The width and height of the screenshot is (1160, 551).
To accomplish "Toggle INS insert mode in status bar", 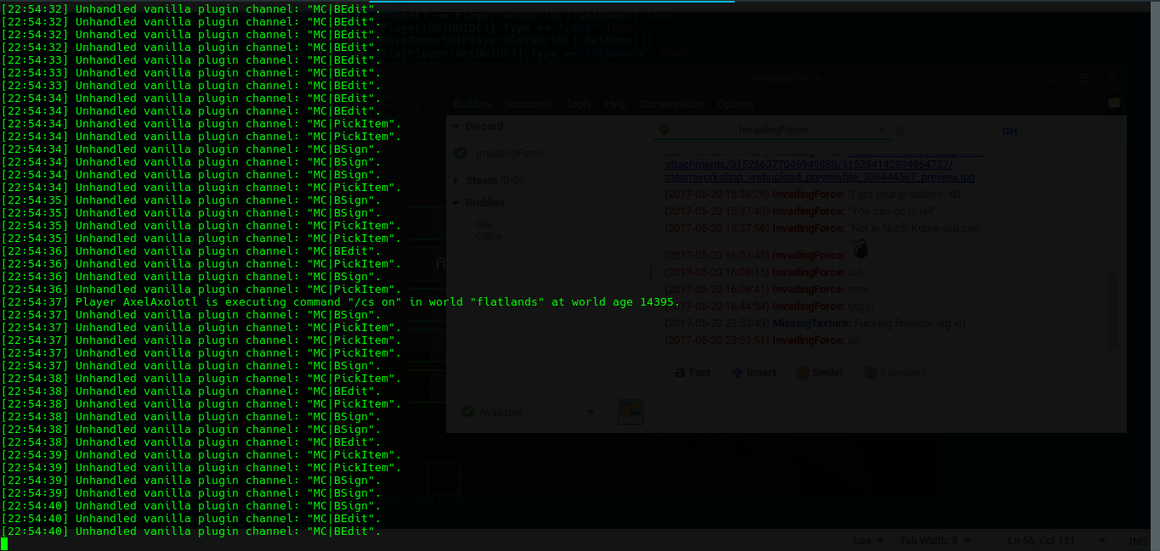I will click(x=1138, y=541).
